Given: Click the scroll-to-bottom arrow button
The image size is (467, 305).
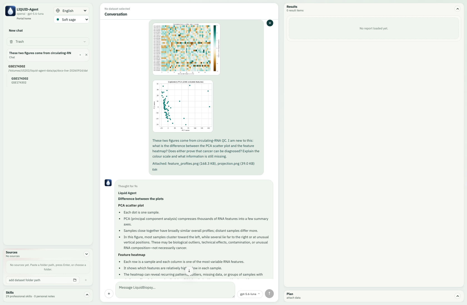Looking at the screenshot, I should tap(189, 271).
